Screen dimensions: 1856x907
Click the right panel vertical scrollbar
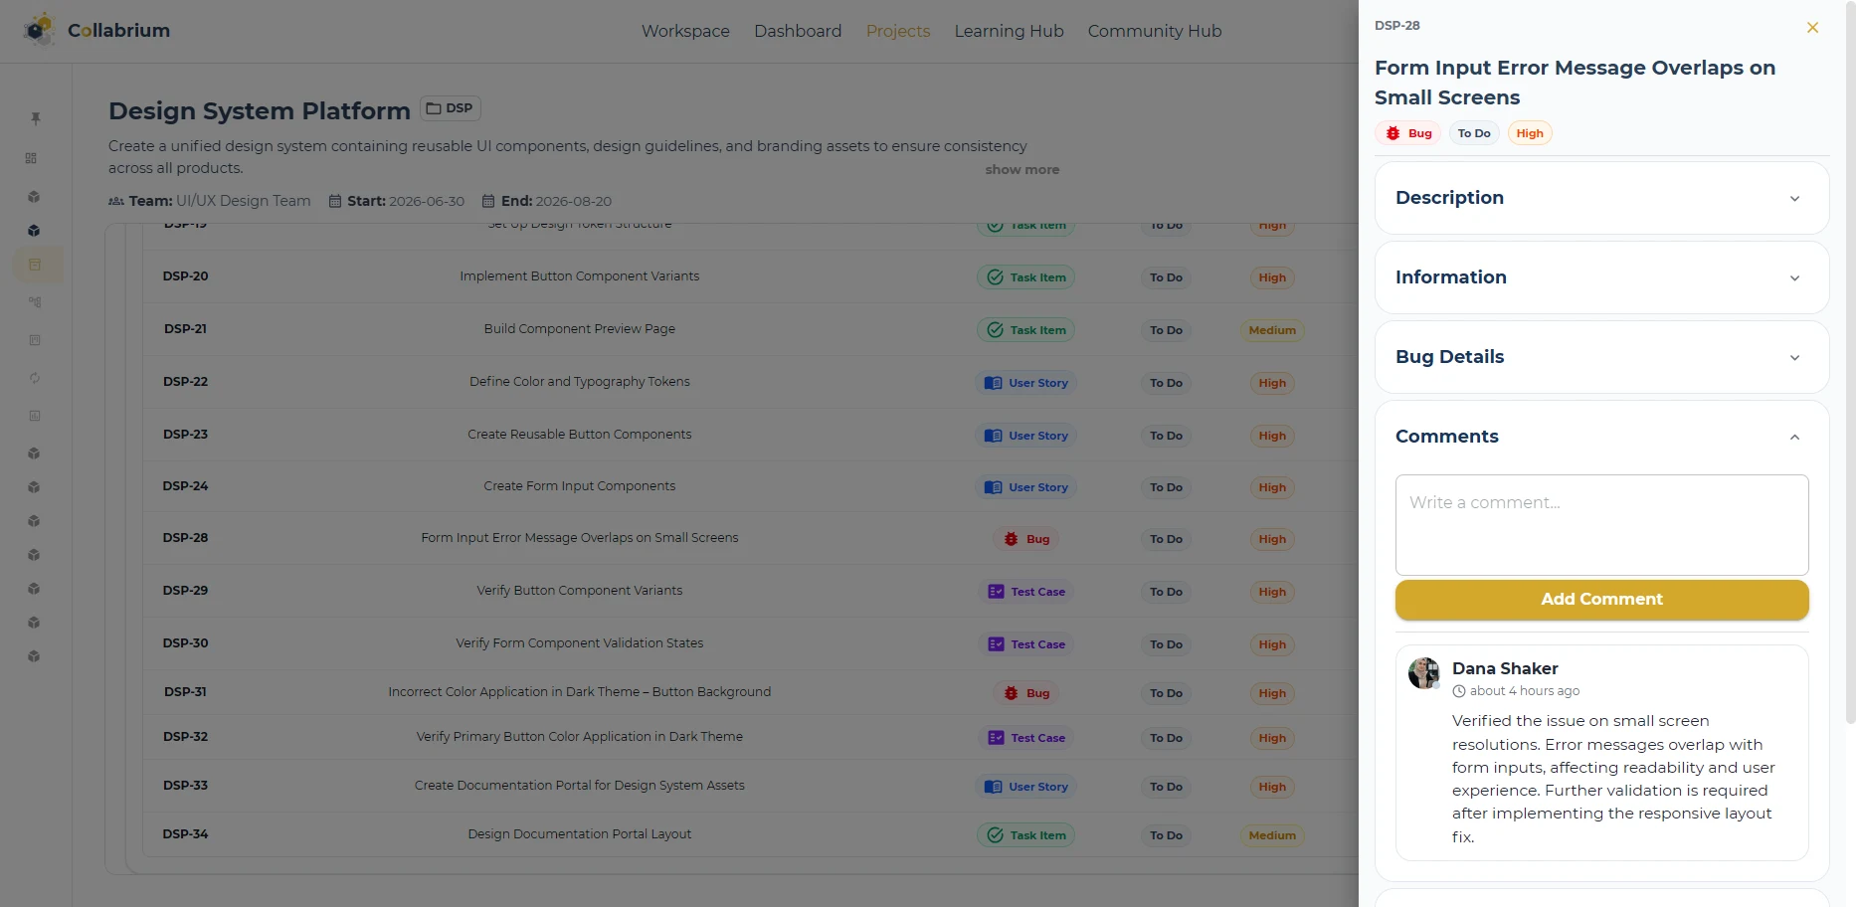point(1850,363)
